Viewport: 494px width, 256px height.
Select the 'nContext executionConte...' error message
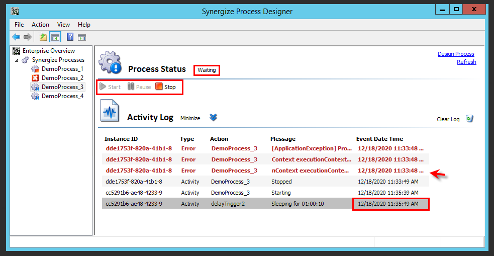(x=310, y=170)
